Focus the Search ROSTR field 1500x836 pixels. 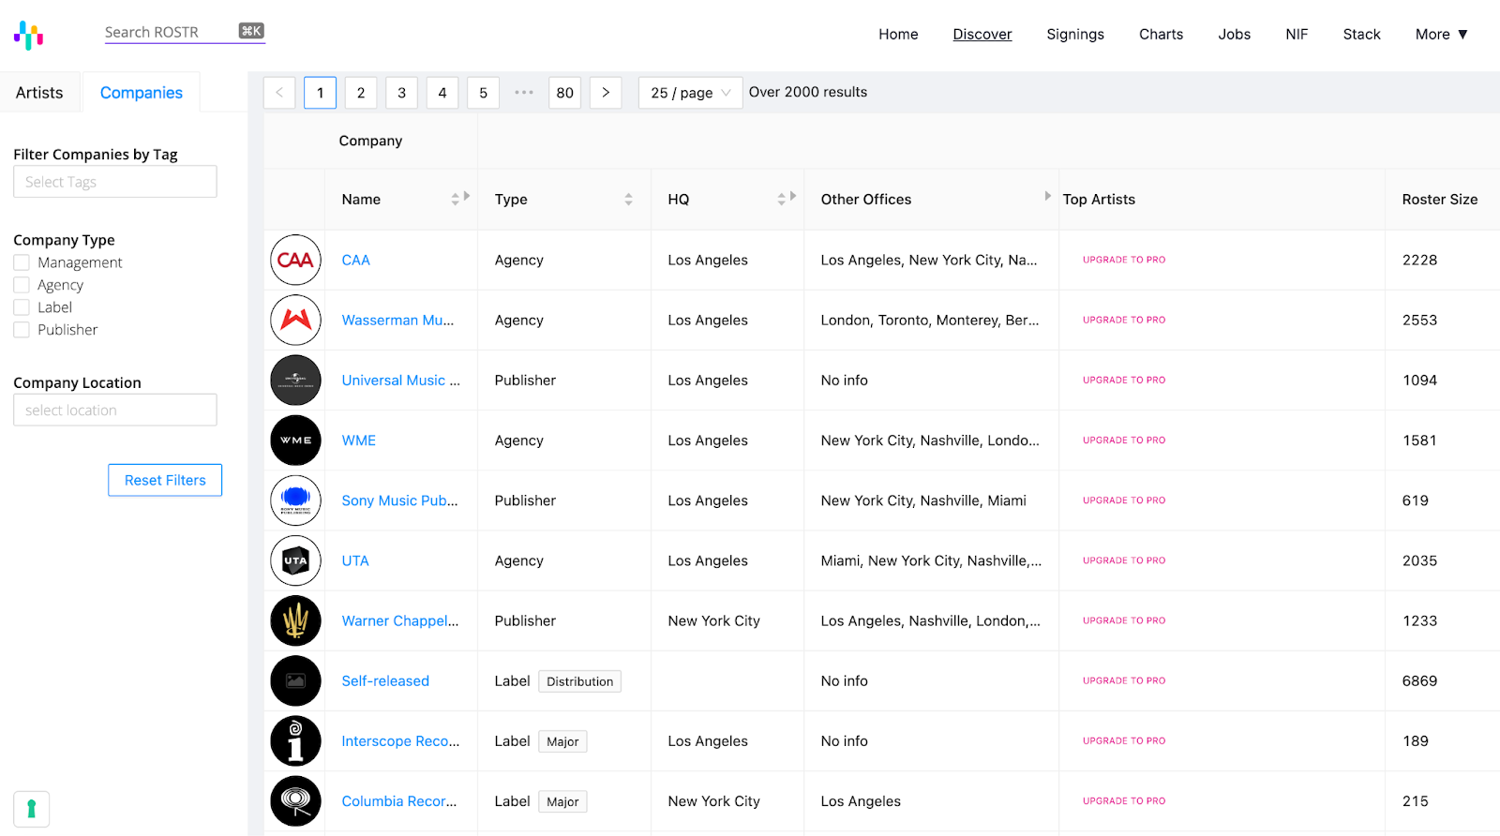click(169, 32)
